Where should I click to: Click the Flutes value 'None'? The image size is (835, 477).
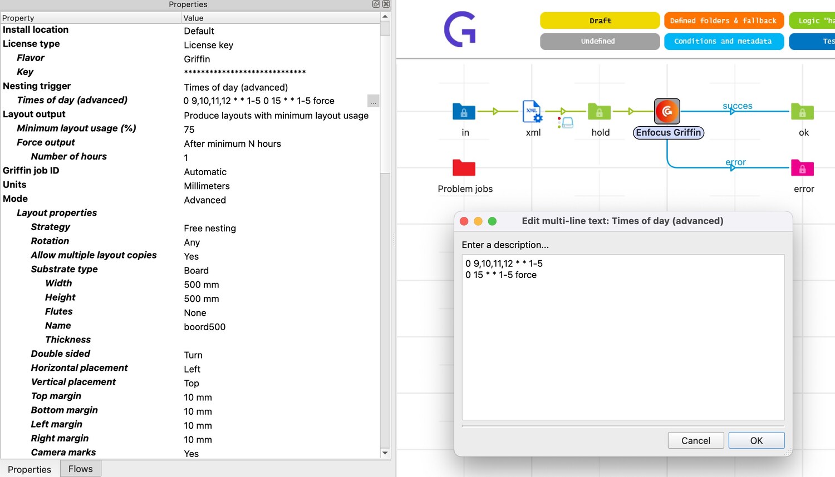click(x=195, y=313)
